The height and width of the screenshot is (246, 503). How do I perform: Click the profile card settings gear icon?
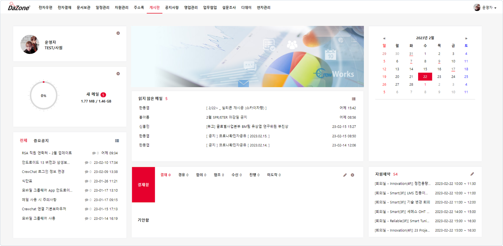point(118,33)
